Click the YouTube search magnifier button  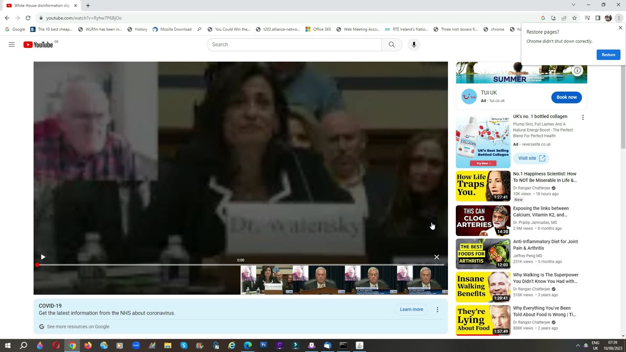[392, 44]
